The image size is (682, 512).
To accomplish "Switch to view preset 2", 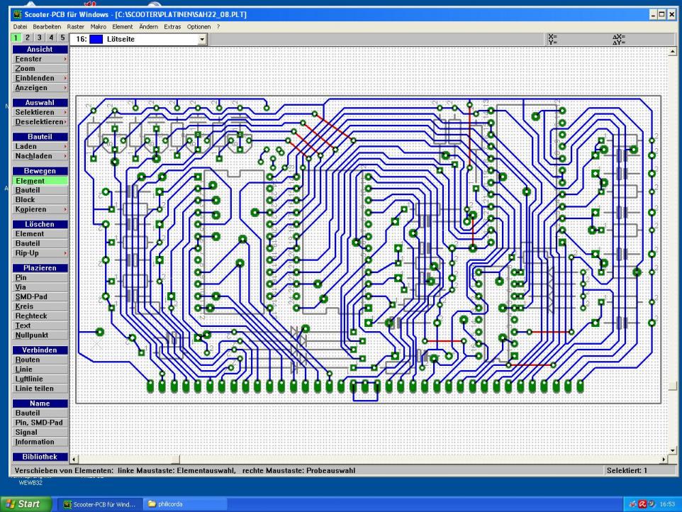I will click(x=28, y=38).
